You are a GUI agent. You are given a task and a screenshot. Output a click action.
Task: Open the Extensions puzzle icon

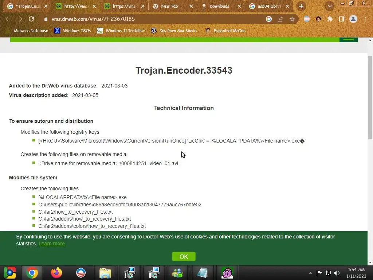330,19
